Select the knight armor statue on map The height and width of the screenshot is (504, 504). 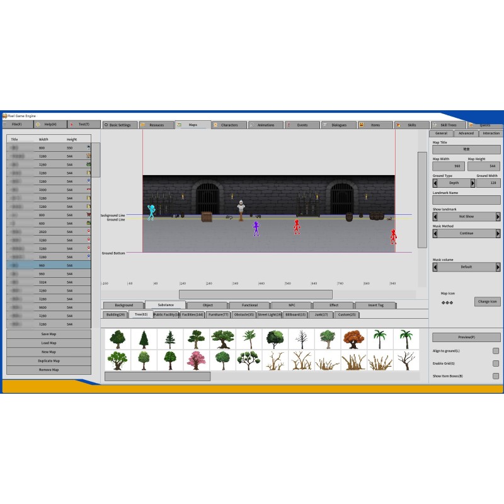(241, 210)
